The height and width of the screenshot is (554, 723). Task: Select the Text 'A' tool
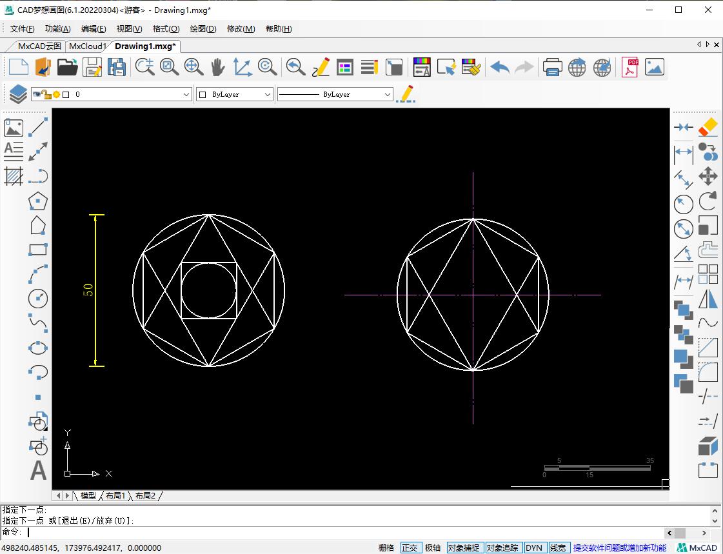38,470
